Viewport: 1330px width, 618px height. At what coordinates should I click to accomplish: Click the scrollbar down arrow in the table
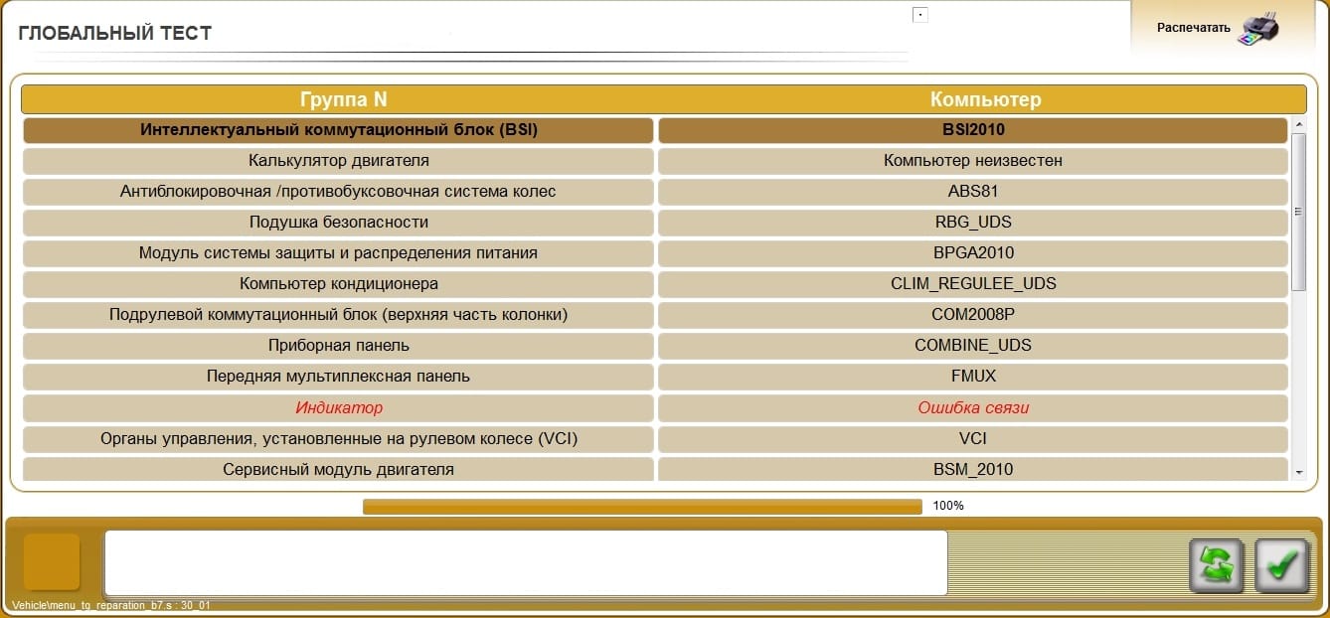coord(1299,472)
